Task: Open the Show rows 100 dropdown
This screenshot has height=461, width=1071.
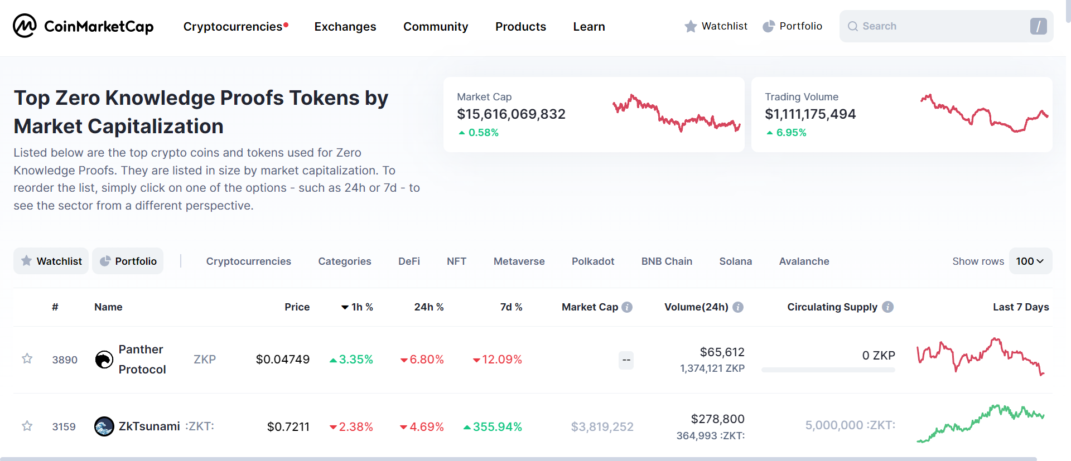Action: [x=1030, y=261]
